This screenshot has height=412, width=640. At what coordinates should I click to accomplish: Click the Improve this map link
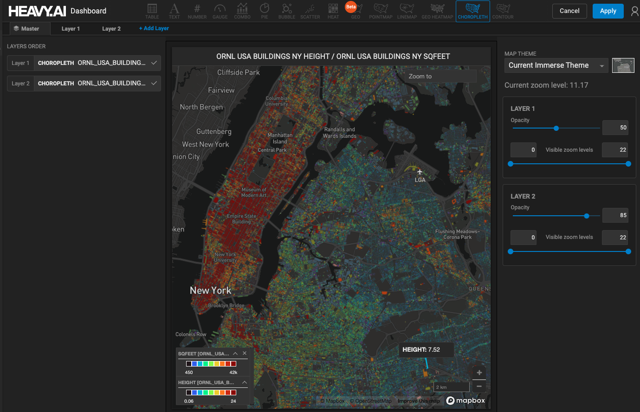419,401
